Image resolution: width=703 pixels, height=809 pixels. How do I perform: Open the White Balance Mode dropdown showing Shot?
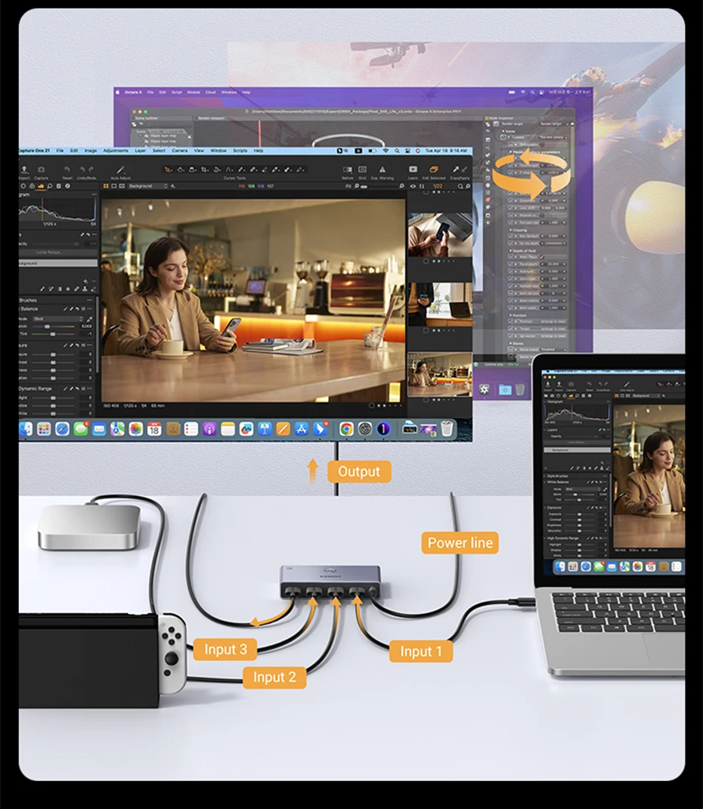57,318
